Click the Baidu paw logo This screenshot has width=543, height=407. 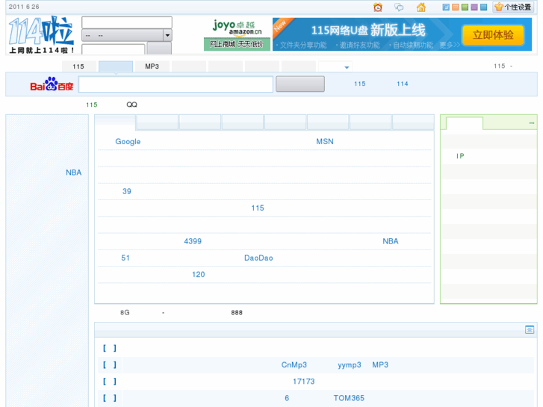tap(52, 84)
